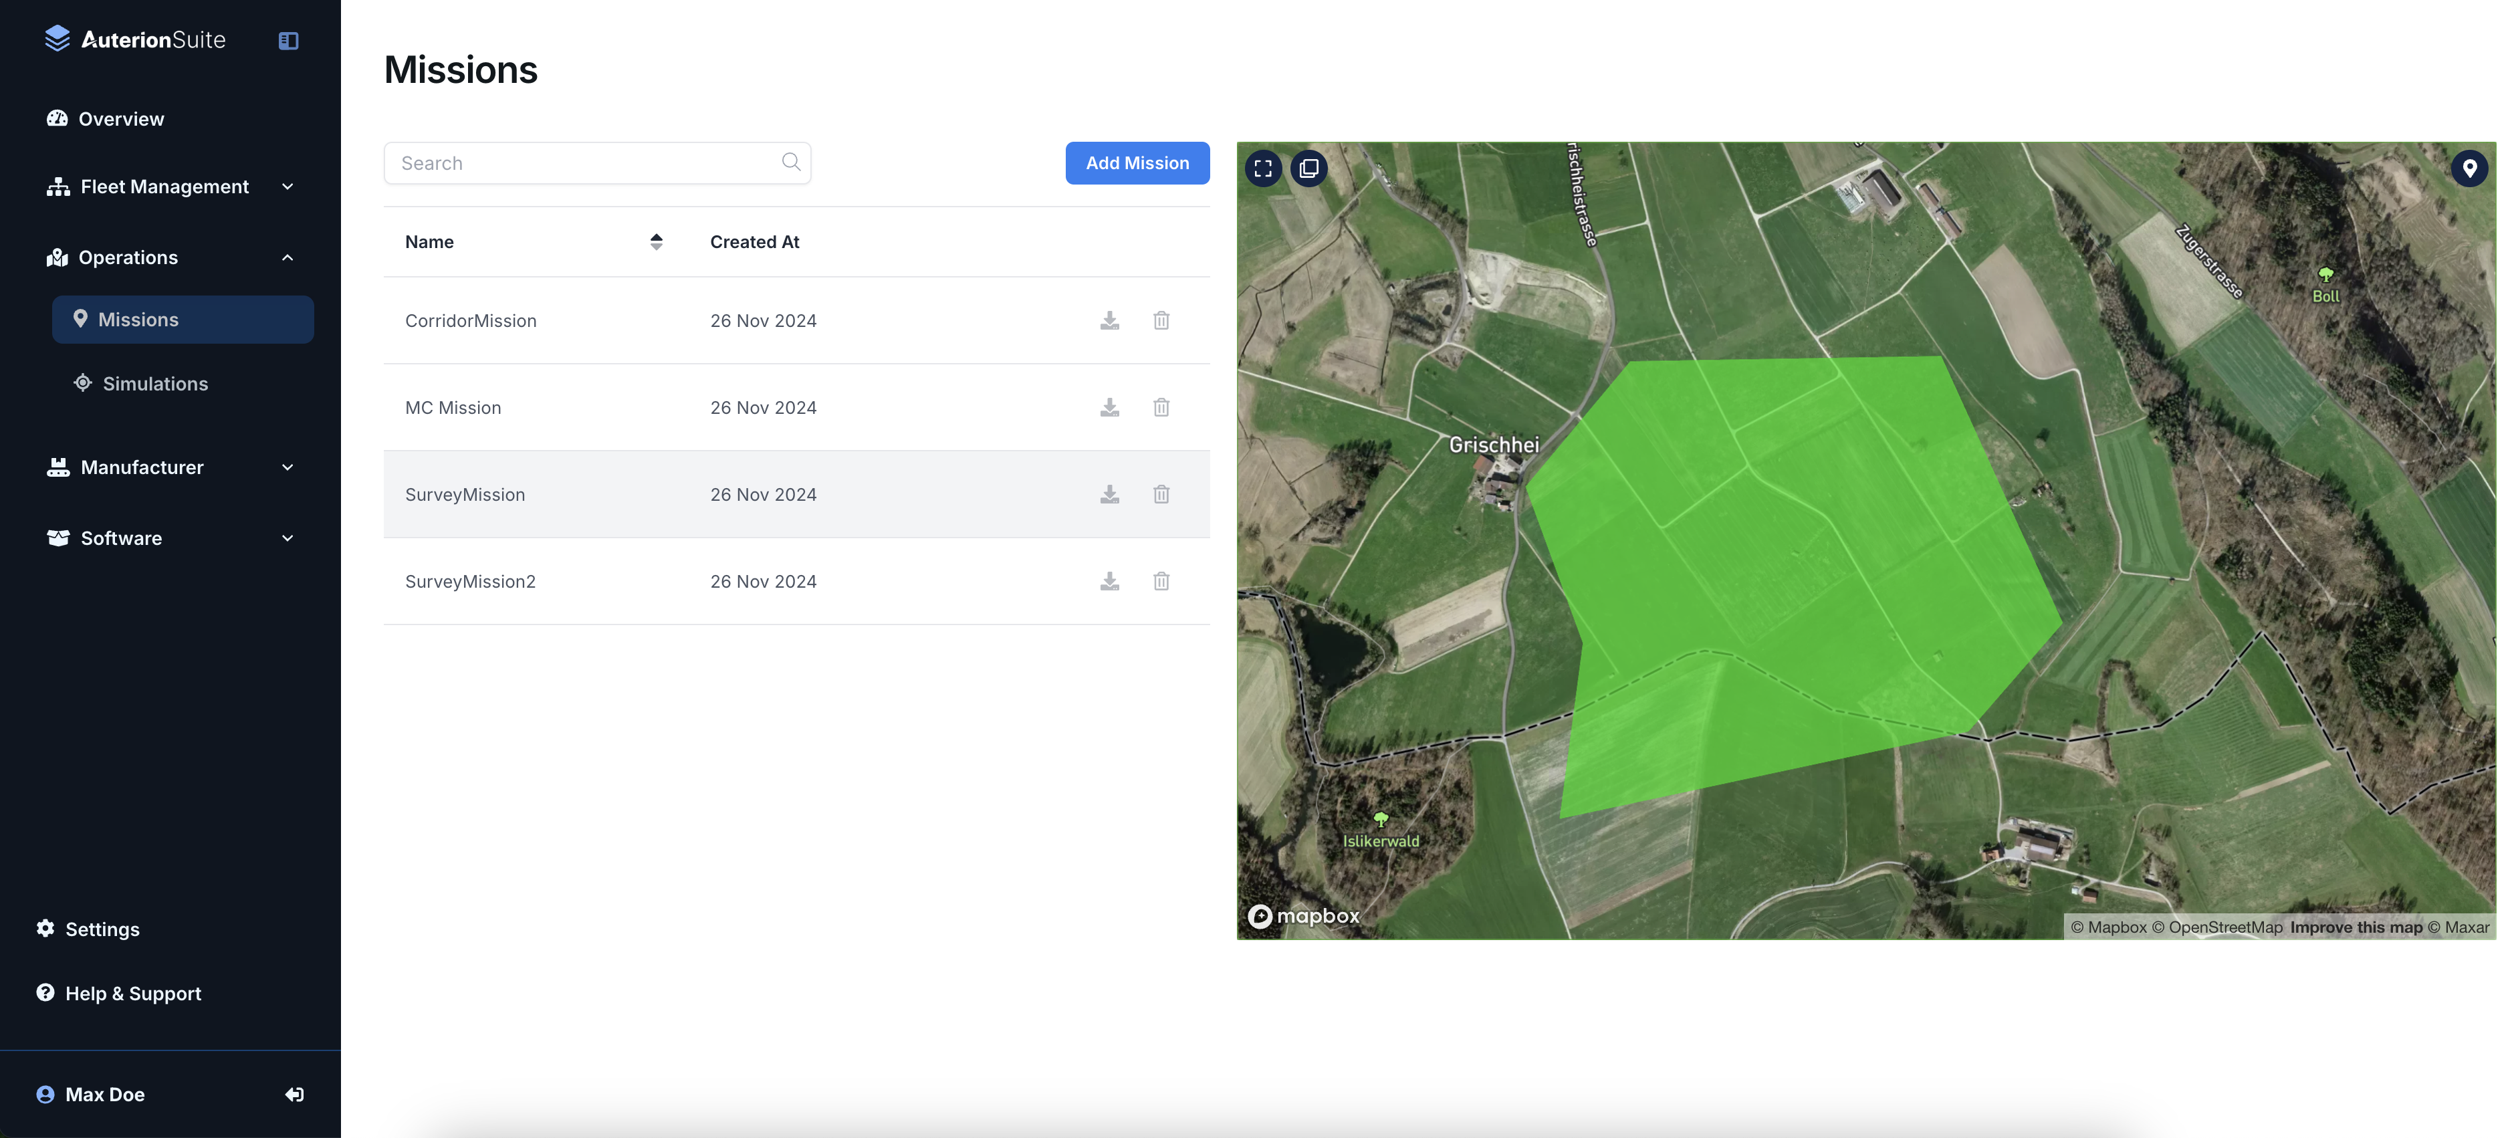Sort missions by Name column
2518x1138 pixels.
656,241
